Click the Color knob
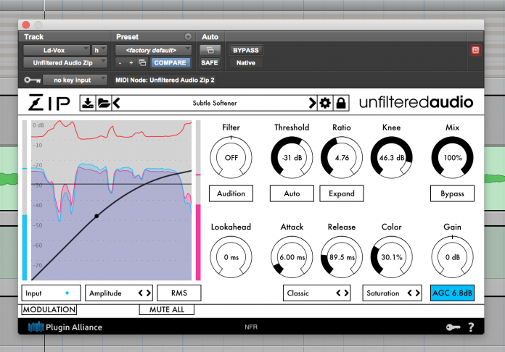The height and width of the screenshot is (352, 505). point(392,257)
